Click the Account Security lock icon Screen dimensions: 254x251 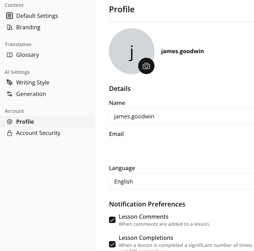click(9, 133)
